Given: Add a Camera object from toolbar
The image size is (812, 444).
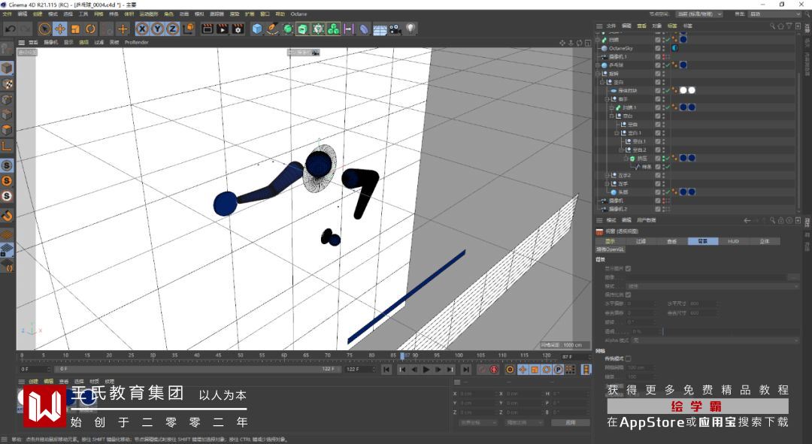Looking at the screenshot, I should (x=395, y=29).
